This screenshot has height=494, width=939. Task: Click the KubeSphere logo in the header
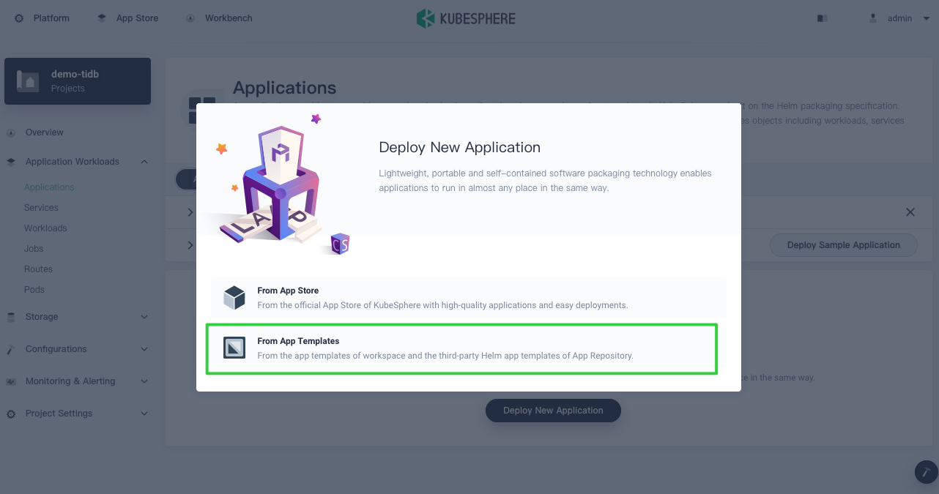click(x=466, y=18)
